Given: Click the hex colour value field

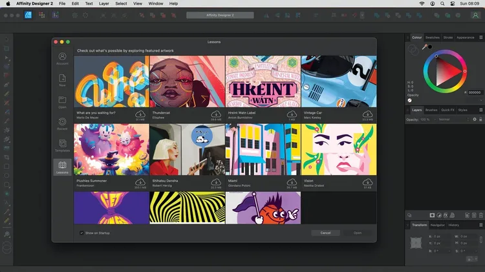Looking at the screenshot, I should tap(475, 92).
